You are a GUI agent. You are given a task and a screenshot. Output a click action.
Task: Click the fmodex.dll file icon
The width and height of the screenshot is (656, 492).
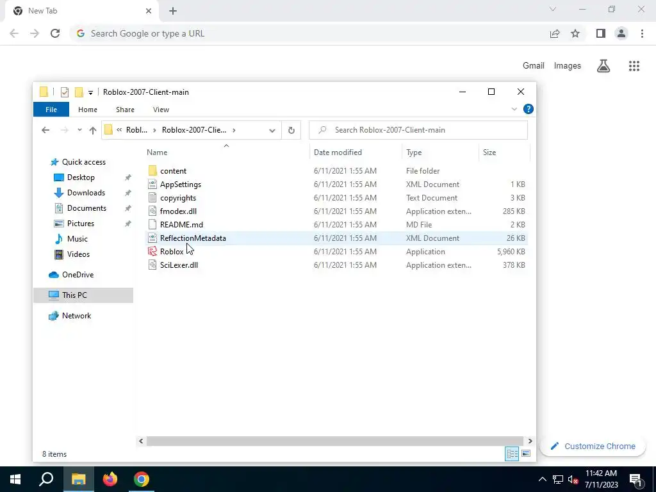152,211
